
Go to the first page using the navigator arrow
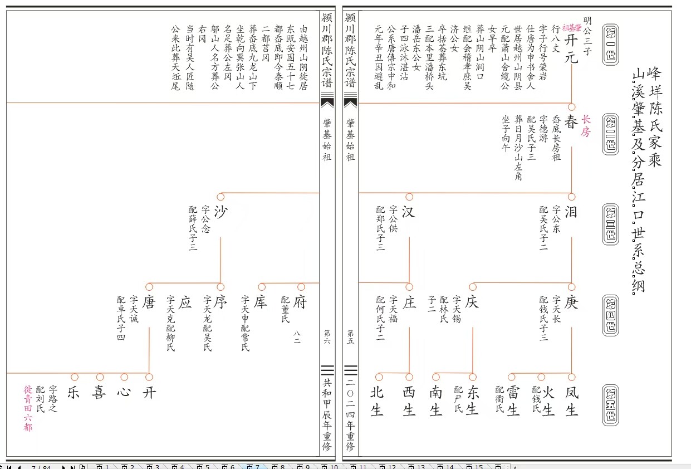(9, 467)
